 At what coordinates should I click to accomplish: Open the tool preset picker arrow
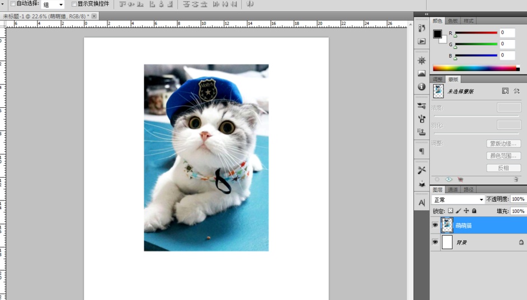coord(3,4)
